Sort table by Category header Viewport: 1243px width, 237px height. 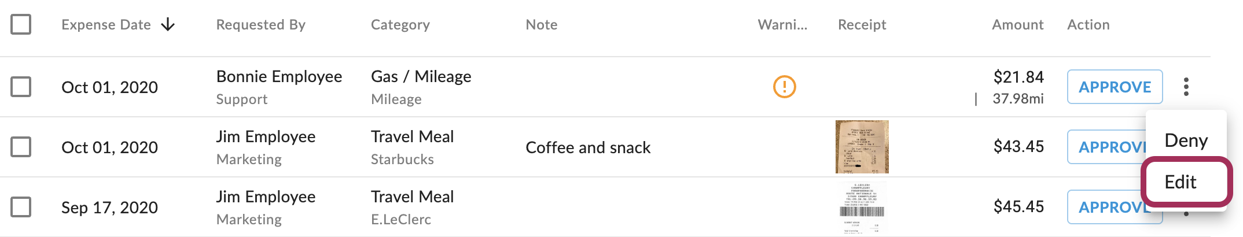point(400,24)
